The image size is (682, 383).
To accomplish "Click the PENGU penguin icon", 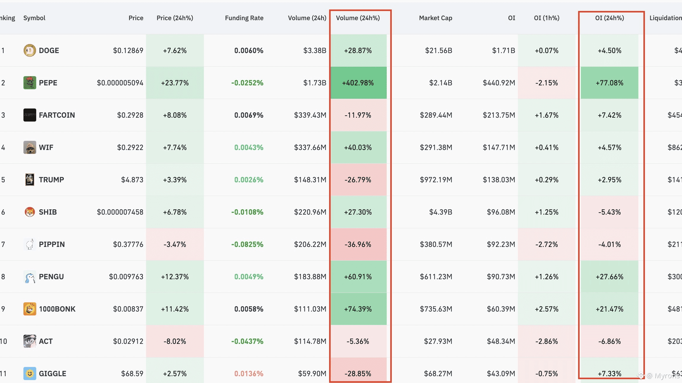I will (x=30, y=277).
